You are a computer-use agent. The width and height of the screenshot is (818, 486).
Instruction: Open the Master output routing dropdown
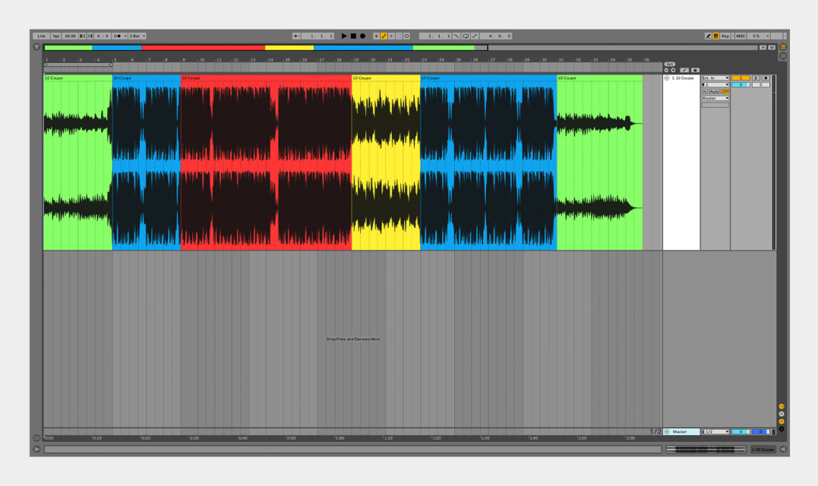click(715, 98)
